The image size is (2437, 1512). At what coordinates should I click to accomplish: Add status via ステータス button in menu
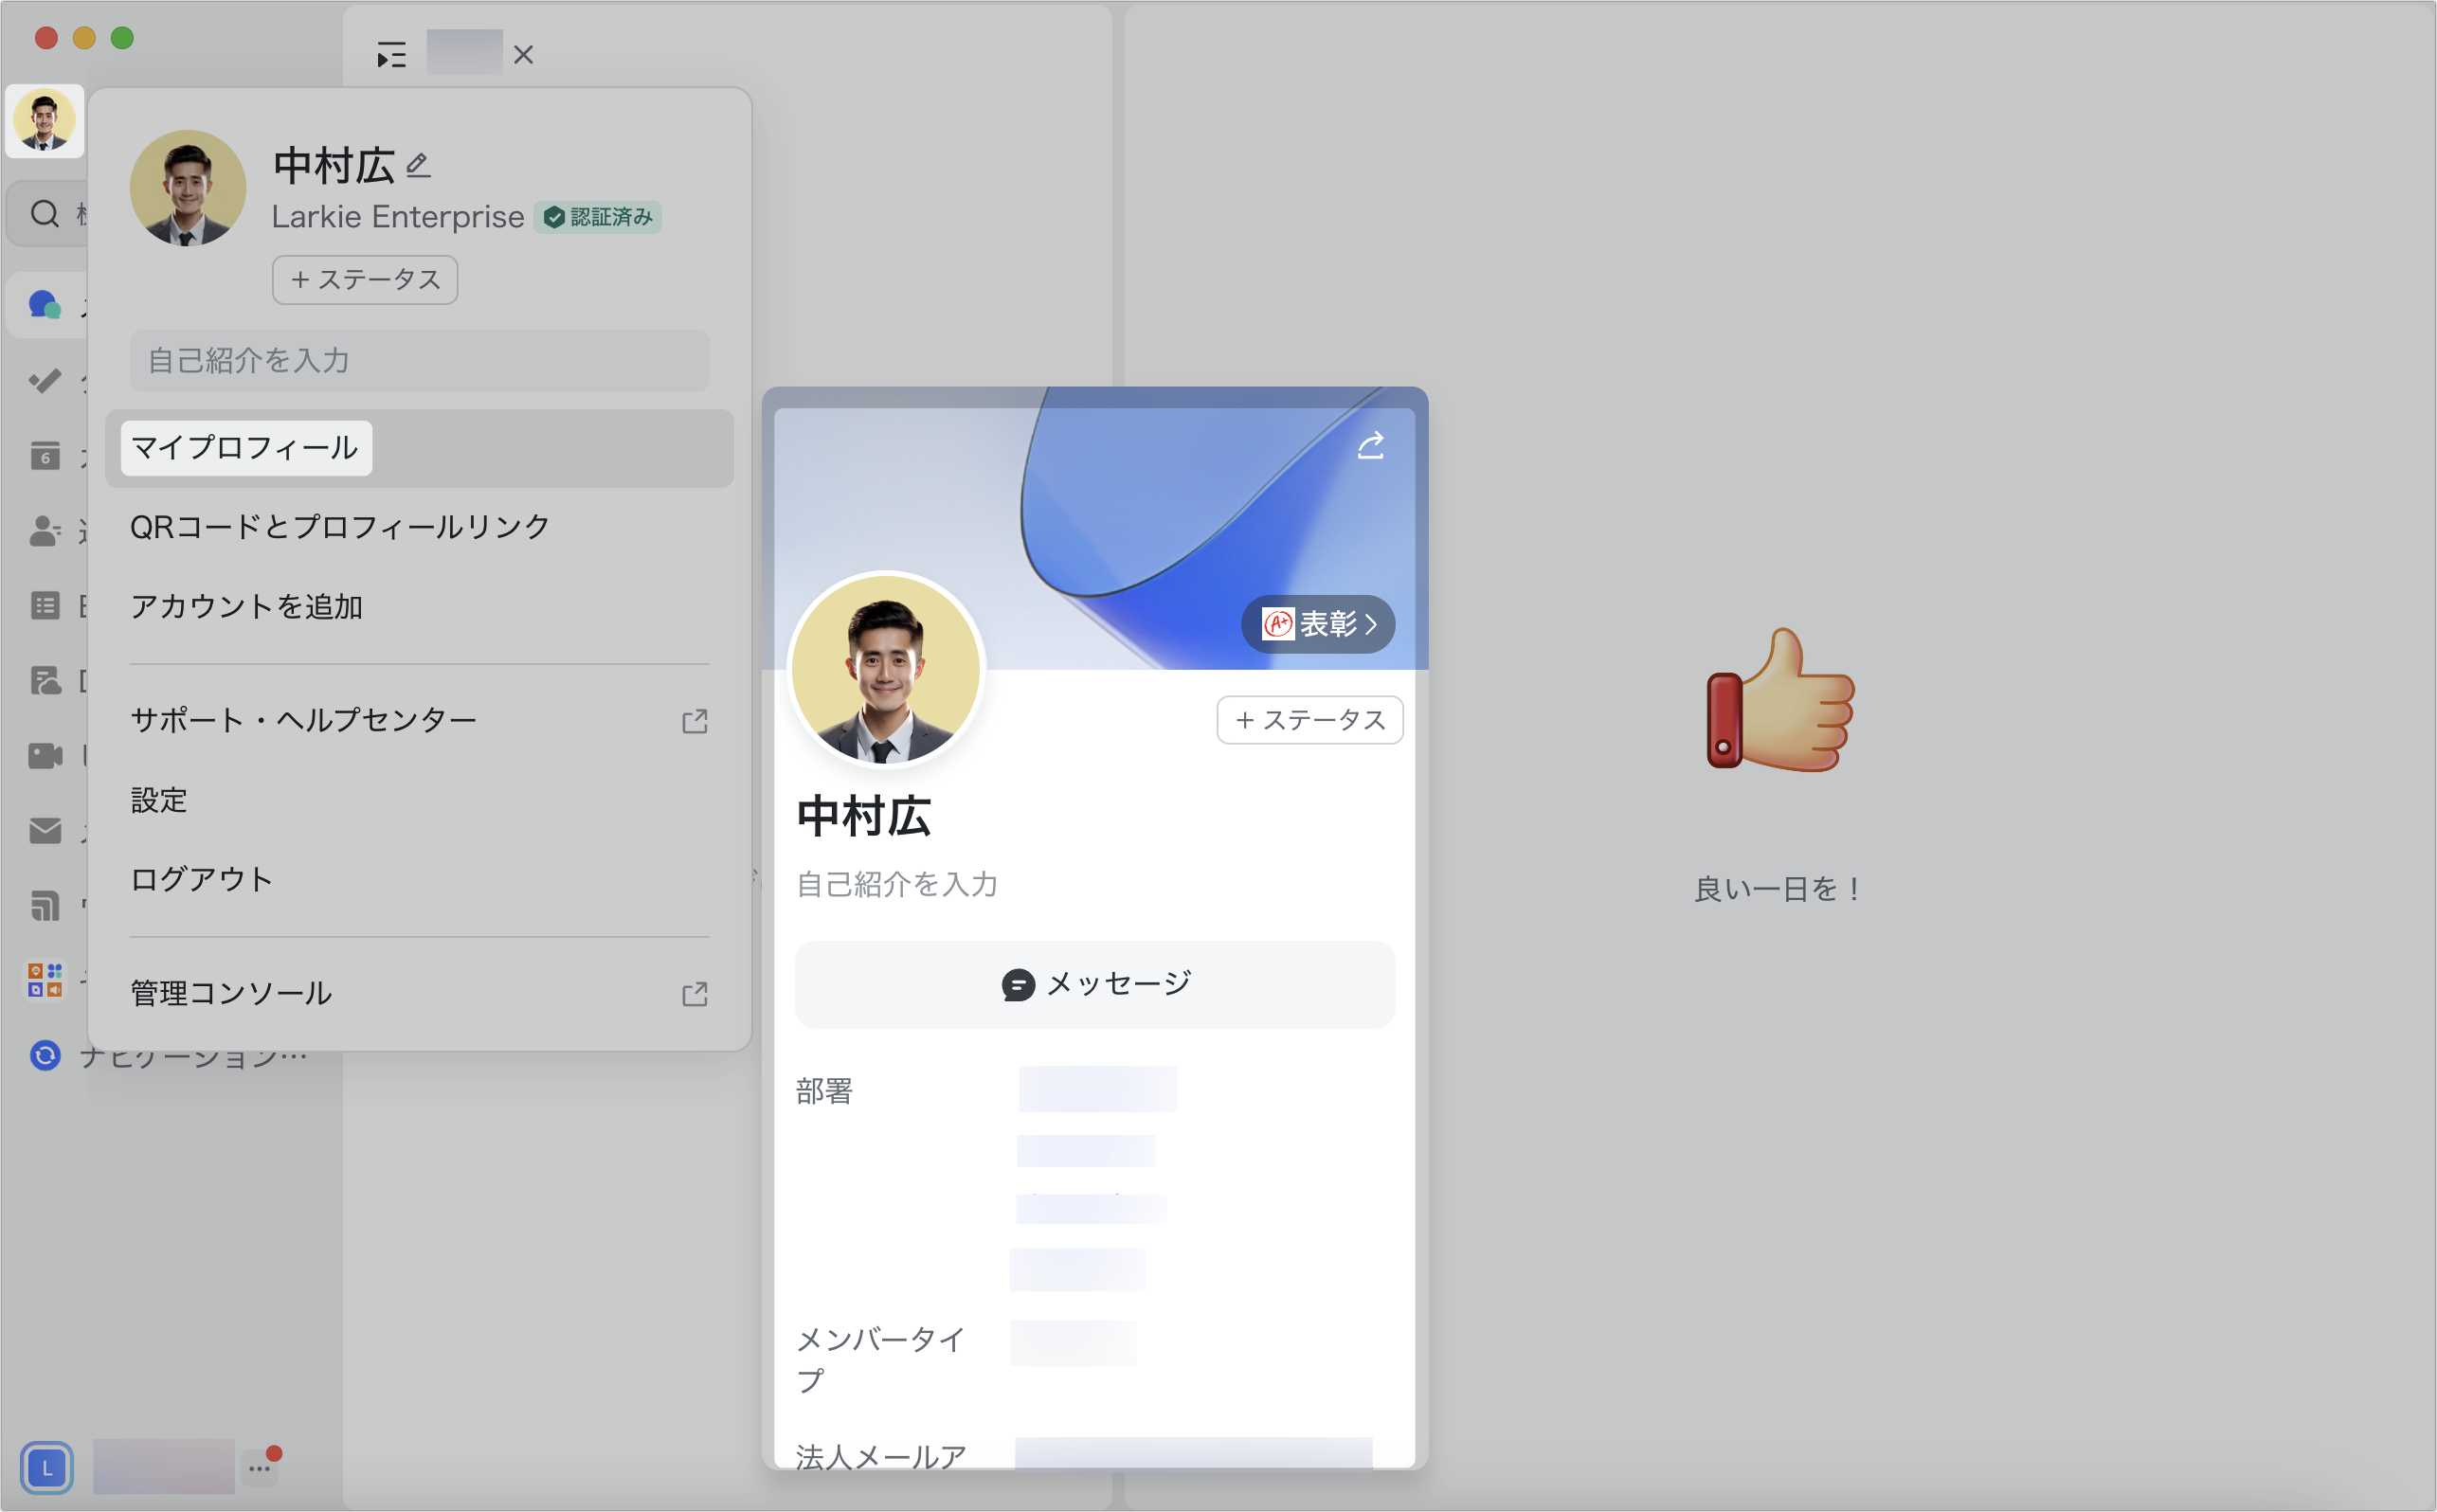tap(365, 279)
